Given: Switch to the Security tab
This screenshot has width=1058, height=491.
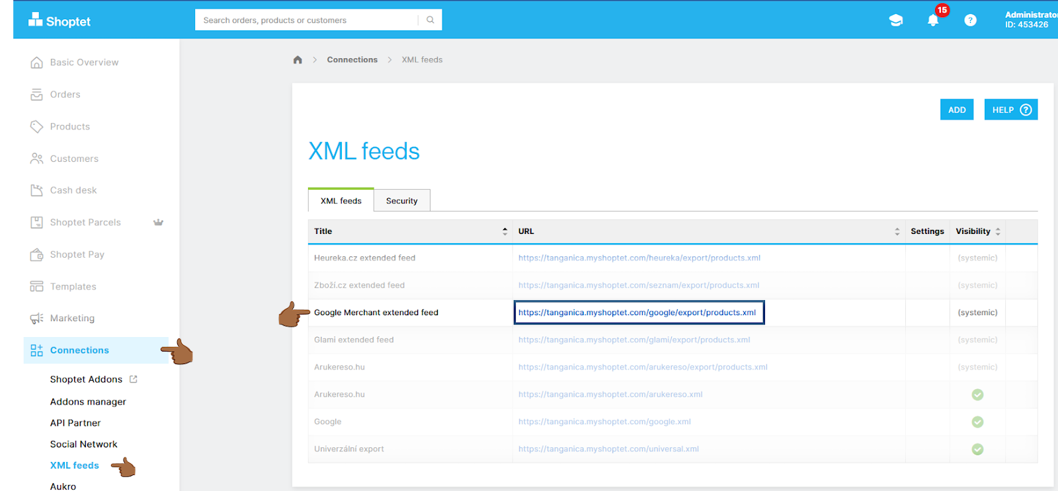Looking at the screenshot, I should tap(402, 200).
